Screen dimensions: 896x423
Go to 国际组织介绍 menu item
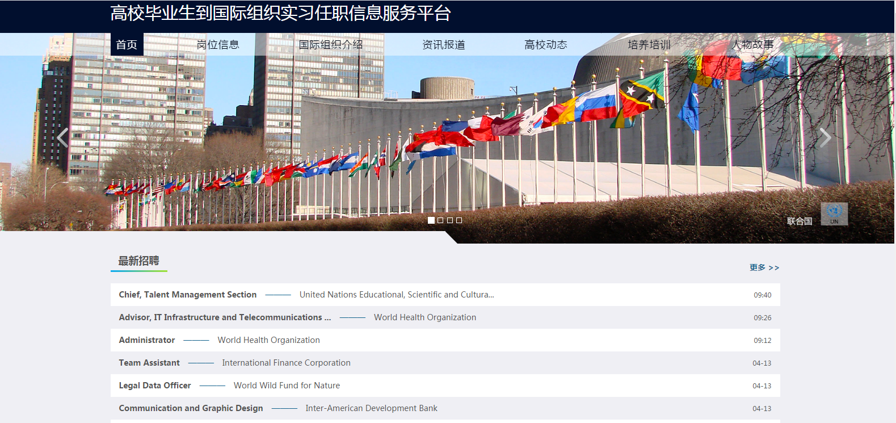(331, 45)
